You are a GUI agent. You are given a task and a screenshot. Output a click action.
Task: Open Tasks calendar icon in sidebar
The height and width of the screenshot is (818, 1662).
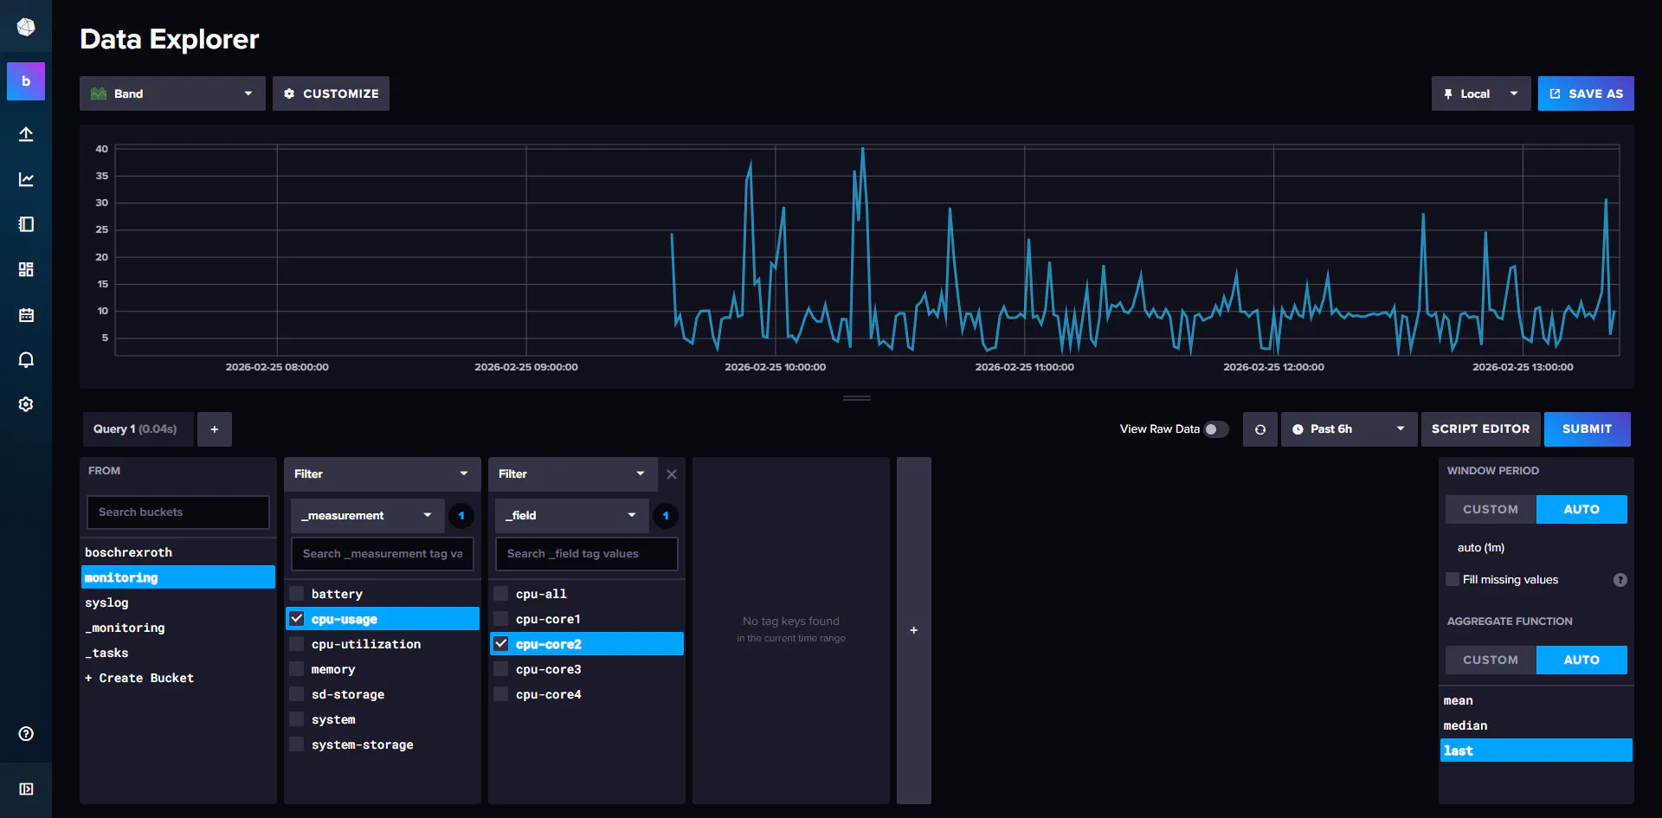point(26,315)
